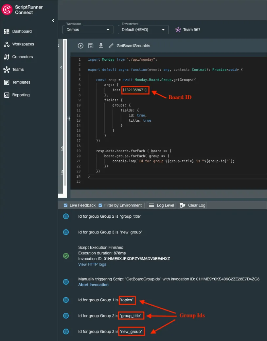Click the panel collapse chevron left of editor
267x341 pixels.
tap(61, 67)
